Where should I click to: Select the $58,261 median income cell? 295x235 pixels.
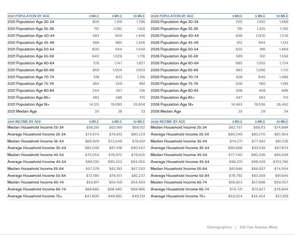pyautogui.click(x=92, y=127)
